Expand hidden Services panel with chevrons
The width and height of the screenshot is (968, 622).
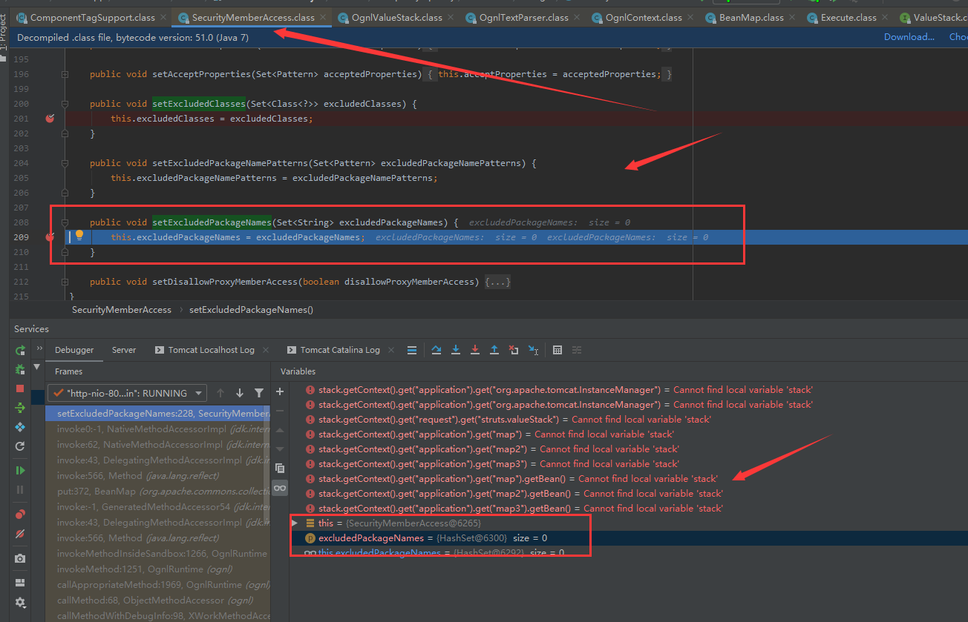click(x=39, y=349)
